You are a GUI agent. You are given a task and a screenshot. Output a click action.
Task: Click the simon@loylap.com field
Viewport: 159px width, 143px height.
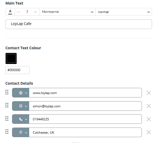(x=85, y=106)
